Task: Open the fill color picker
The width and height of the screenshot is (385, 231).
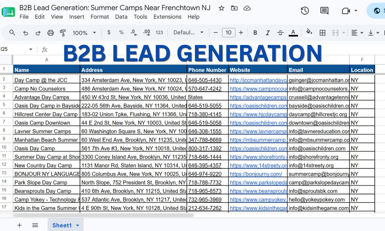Action: point(309,32)
